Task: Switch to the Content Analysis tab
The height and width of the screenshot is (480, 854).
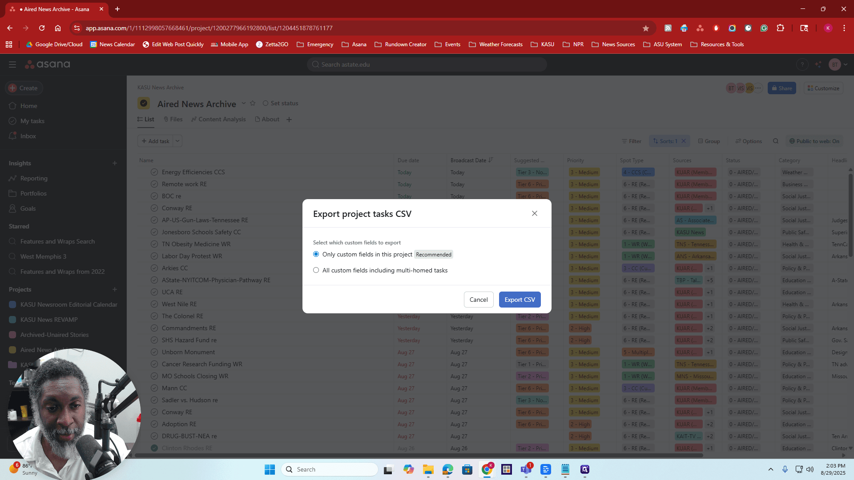Action: coord(218,119)
